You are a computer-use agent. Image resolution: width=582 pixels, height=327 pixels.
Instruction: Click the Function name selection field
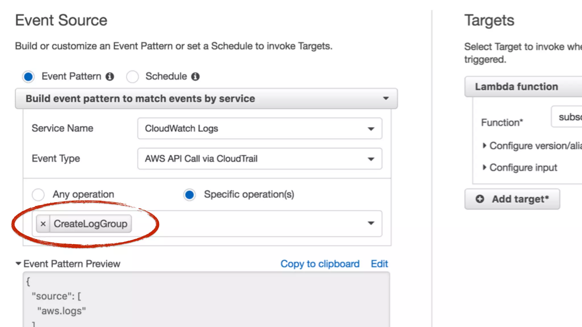567,117
